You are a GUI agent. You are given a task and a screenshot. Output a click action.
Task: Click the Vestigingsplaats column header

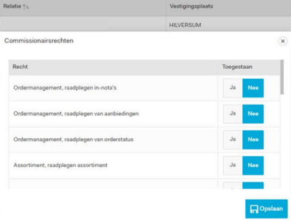(x=192, y=6)
